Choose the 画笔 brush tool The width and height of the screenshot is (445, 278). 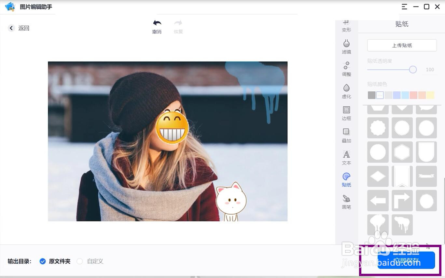pos(346,202)
